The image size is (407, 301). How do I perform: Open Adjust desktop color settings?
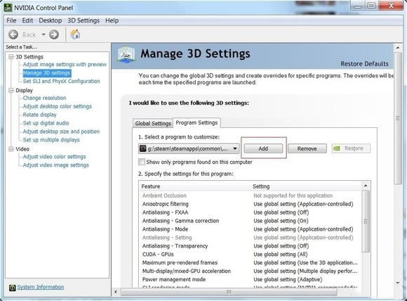pyautogui.click(x=58, y=106)
